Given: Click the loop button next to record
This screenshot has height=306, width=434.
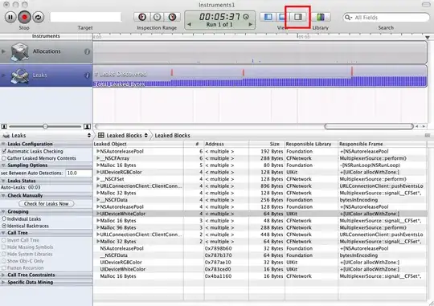Looking at the screenshot, I should pyautogui.click(x=39, y=17).
